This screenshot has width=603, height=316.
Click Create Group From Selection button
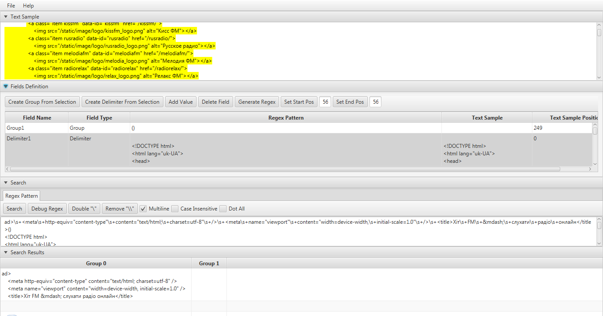point(42,102)
